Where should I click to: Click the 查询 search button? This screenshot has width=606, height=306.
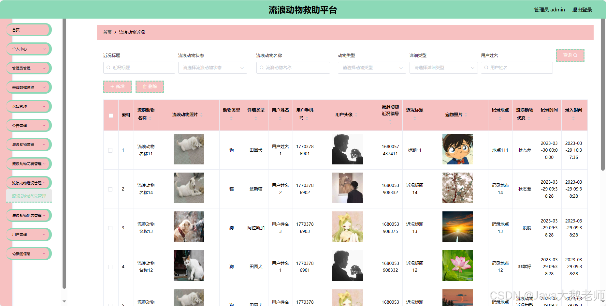(570, 55)
